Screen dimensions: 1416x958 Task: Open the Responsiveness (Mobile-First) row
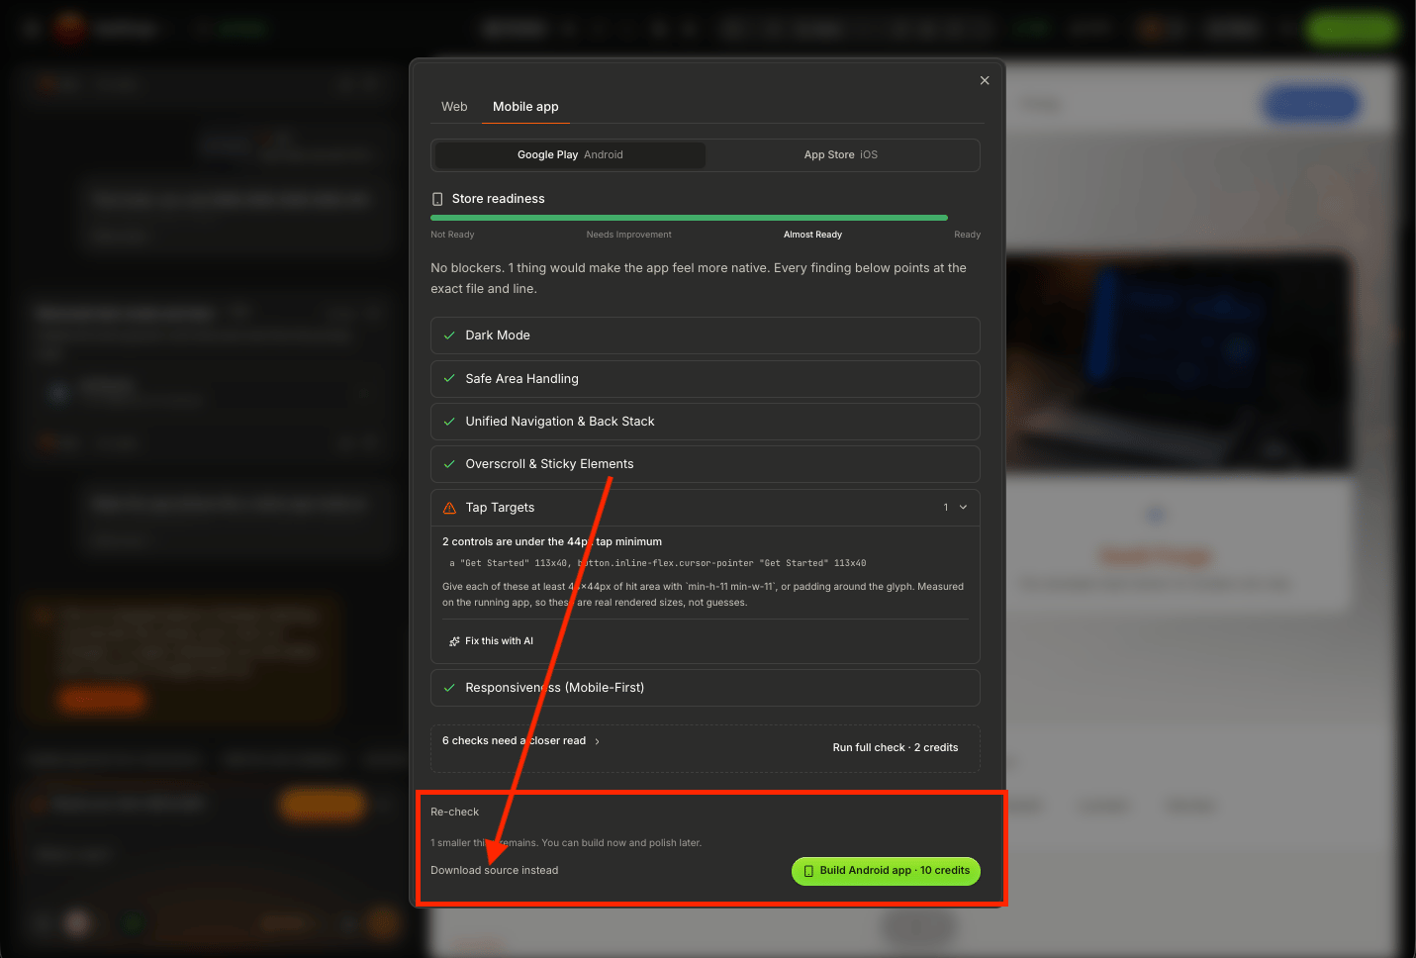coord(706,688)
